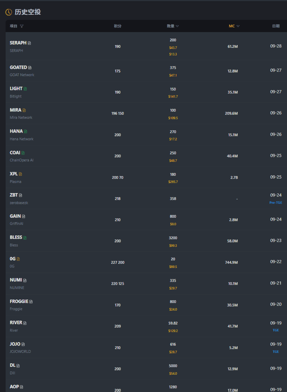The image size is (287, 392).
Task: Click the document icon beside XPL
Action: click(x=20, y=174)
